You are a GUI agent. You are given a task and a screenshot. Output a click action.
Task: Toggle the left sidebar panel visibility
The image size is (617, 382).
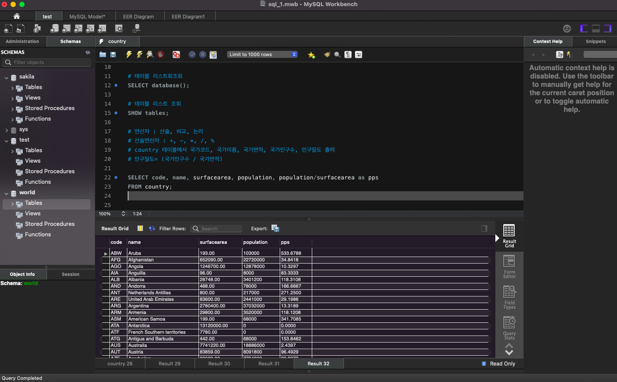click(x=584, y=29)
